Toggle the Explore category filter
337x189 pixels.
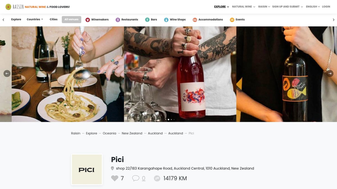point(16,19)
